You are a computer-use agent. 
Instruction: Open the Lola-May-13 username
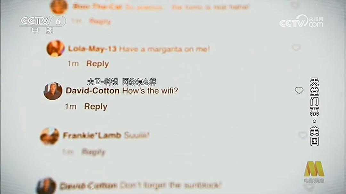92,49
